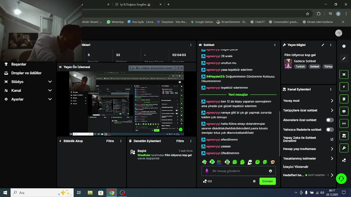
Task: Click İzleyici Yönlendir action
Action: click(296, 167)
